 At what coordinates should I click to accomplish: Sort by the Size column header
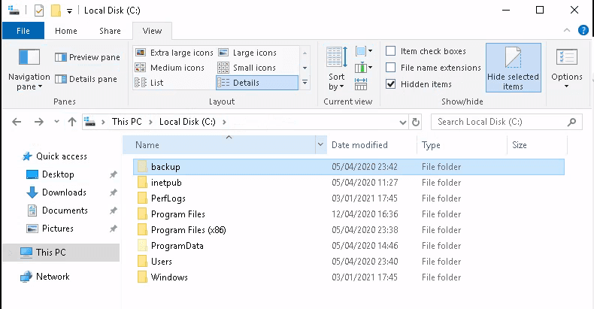pos(537,145)
